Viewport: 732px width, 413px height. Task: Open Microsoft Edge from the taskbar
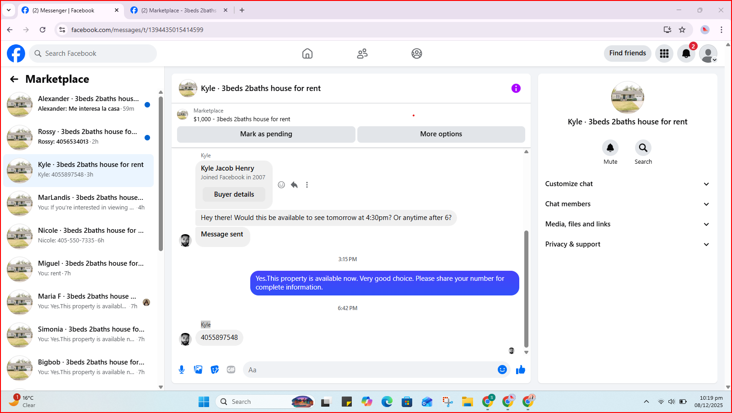(387, 402)
